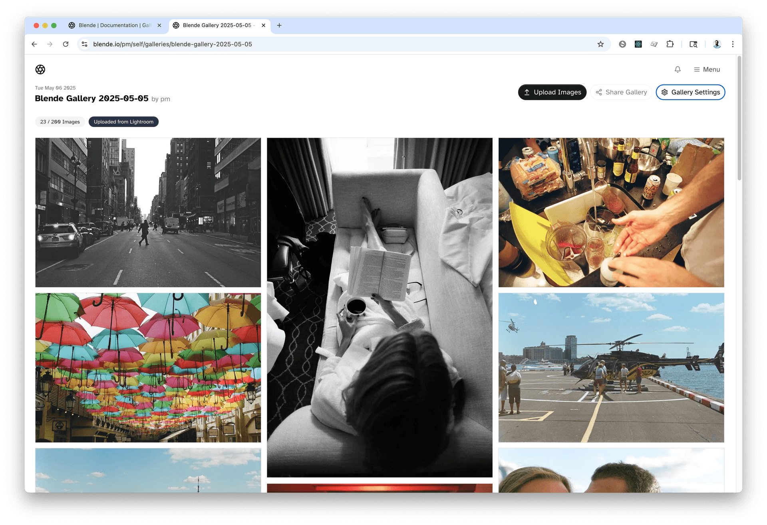Click the Share Gallery button

pos(621,92)
